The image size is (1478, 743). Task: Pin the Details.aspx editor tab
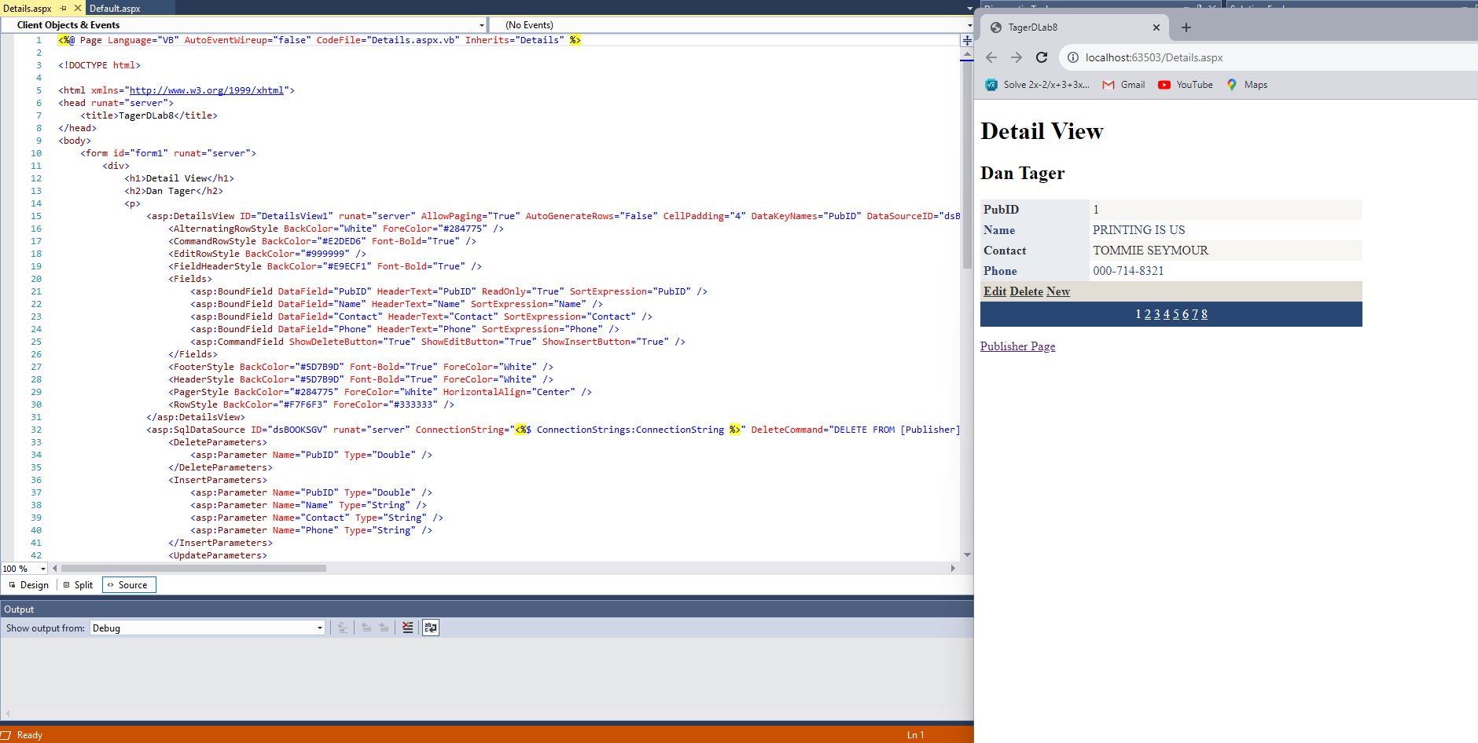coord(64,8)
